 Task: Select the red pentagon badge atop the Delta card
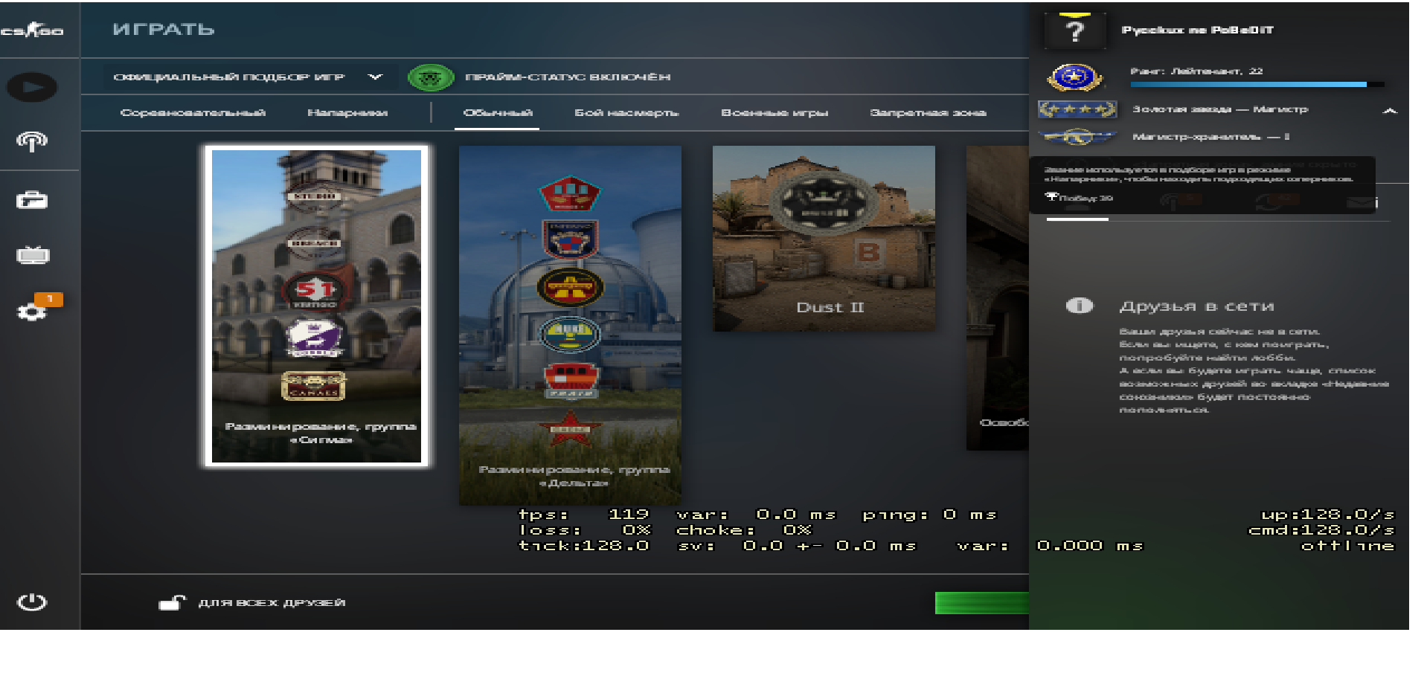(569, 193)
